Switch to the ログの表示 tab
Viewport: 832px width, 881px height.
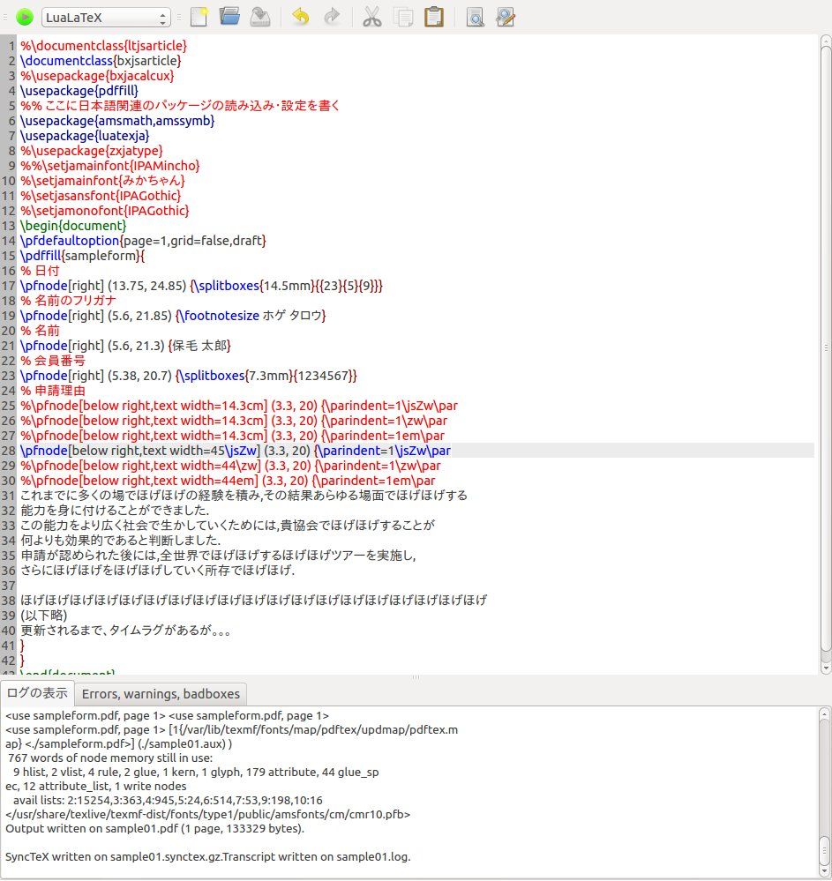click(x=37, y=693)
